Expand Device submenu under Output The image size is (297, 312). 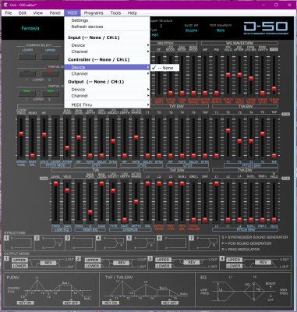107,90
